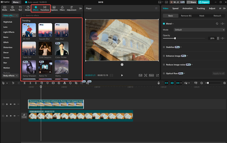
Task: Click the rotate handle below the preview frame
Action: (x=122, y=64)
